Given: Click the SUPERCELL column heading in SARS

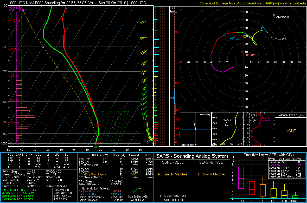Looking at the screenshot, I should (x=173, y=163).
